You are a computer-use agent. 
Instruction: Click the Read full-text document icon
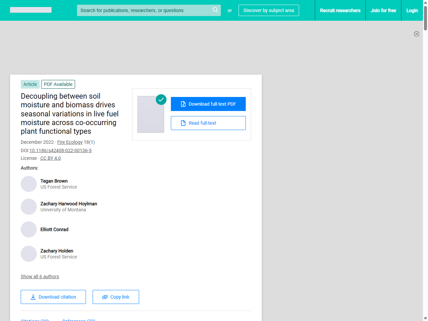(183, 123)
